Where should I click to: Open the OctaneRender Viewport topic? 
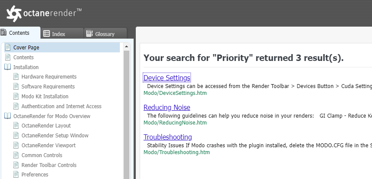click(x=48, y=146)
